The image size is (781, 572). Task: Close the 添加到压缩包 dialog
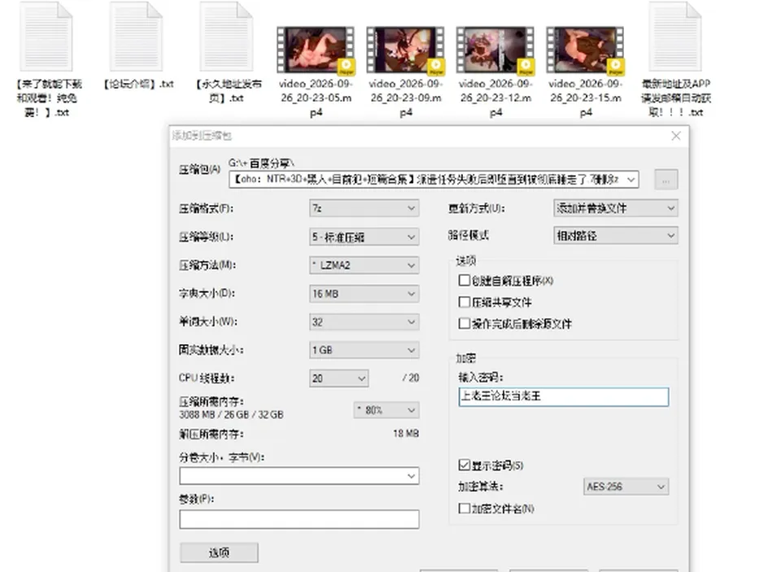[x=676, y=136]
